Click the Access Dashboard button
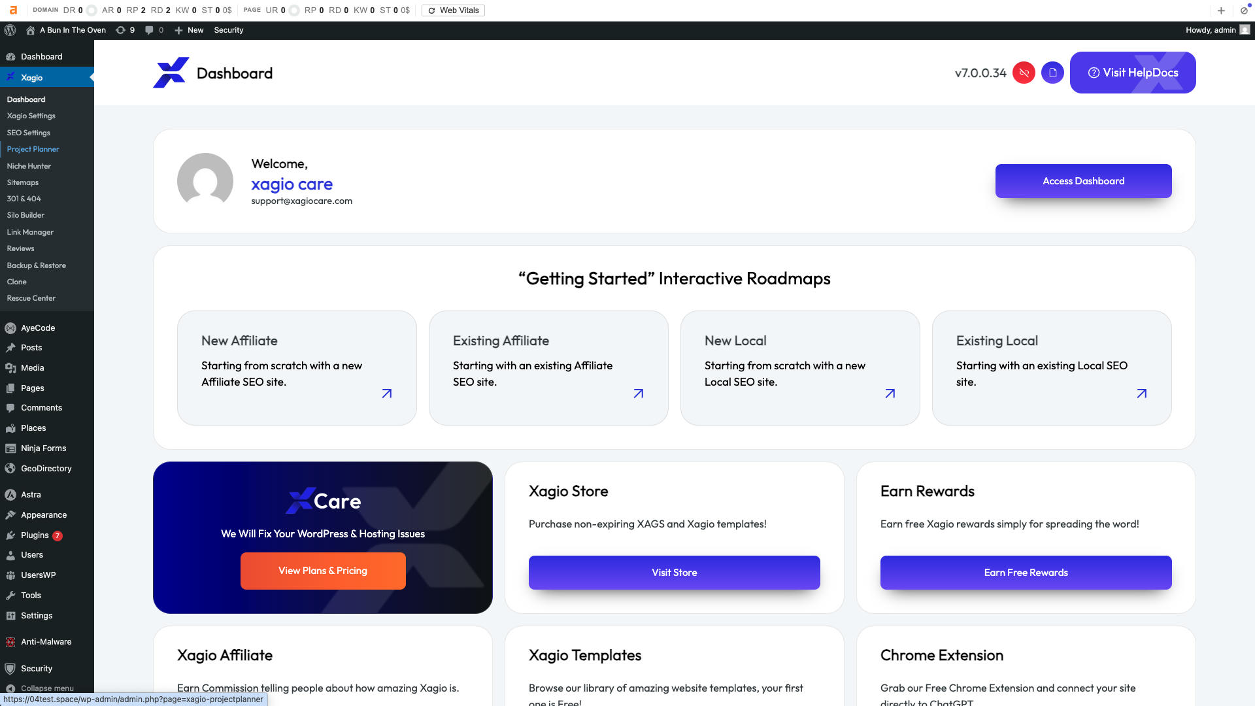 click(x=1083, y=181)
